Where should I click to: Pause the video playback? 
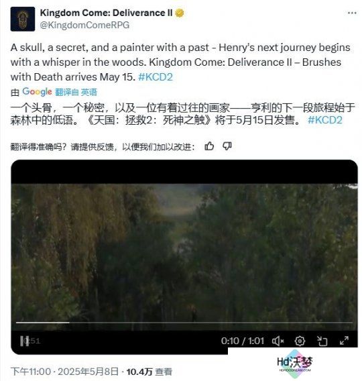[x=24, y=341]
